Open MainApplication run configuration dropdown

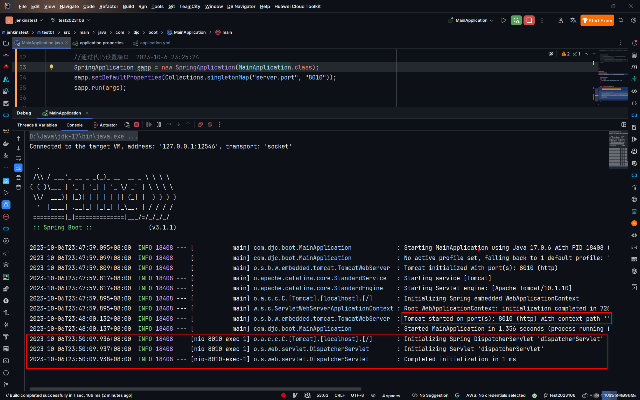[470, 20]
